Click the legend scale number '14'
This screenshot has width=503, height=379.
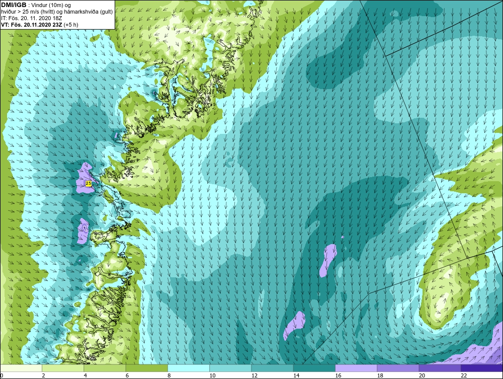296,375
